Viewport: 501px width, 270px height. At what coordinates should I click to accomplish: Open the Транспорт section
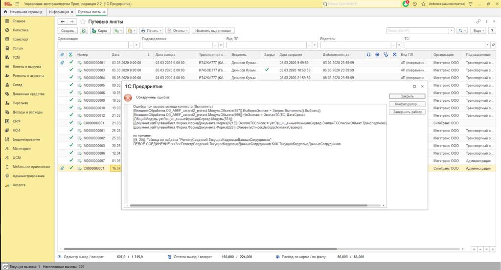(x=21, y=39)
